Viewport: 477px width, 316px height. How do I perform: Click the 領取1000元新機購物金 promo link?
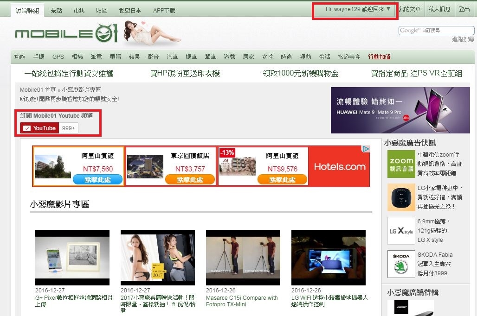click(x=301, y=74)
